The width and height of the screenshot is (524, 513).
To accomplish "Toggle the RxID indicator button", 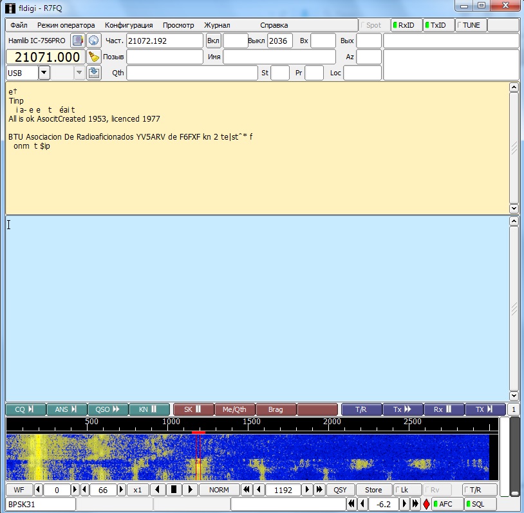I will click(407, 25).
